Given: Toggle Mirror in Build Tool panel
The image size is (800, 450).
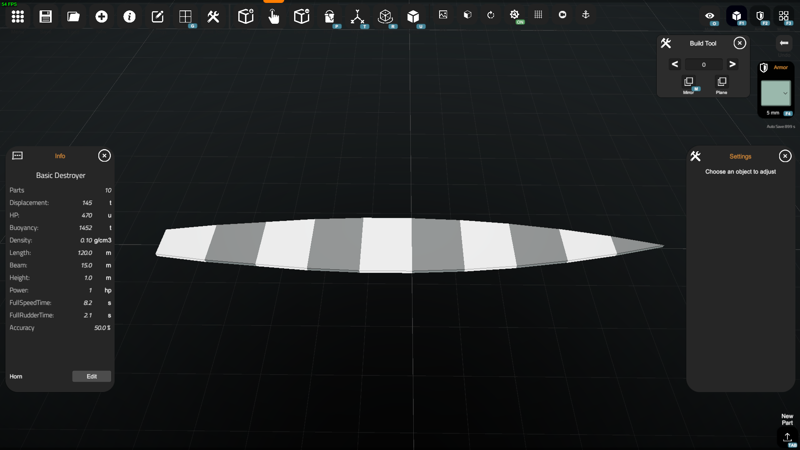Looking at the screenshot, I should coord(688,82).
